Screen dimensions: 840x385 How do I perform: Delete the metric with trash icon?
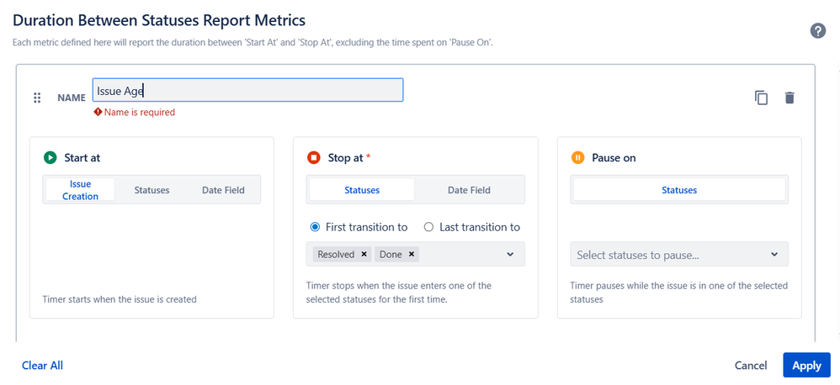(x=789, y=98)
